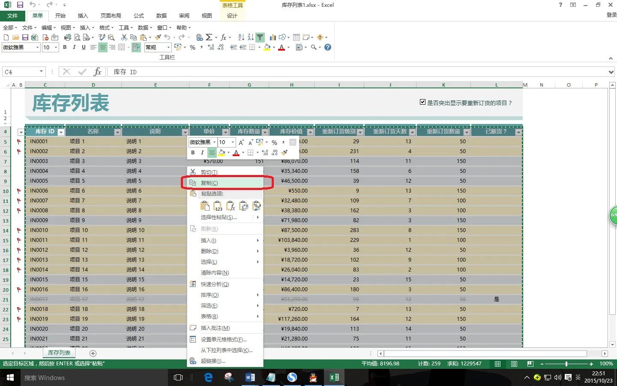Toggle Italic formatting in the toolbar
This screenshot has height=386, width=617.
tap(74, 47)
